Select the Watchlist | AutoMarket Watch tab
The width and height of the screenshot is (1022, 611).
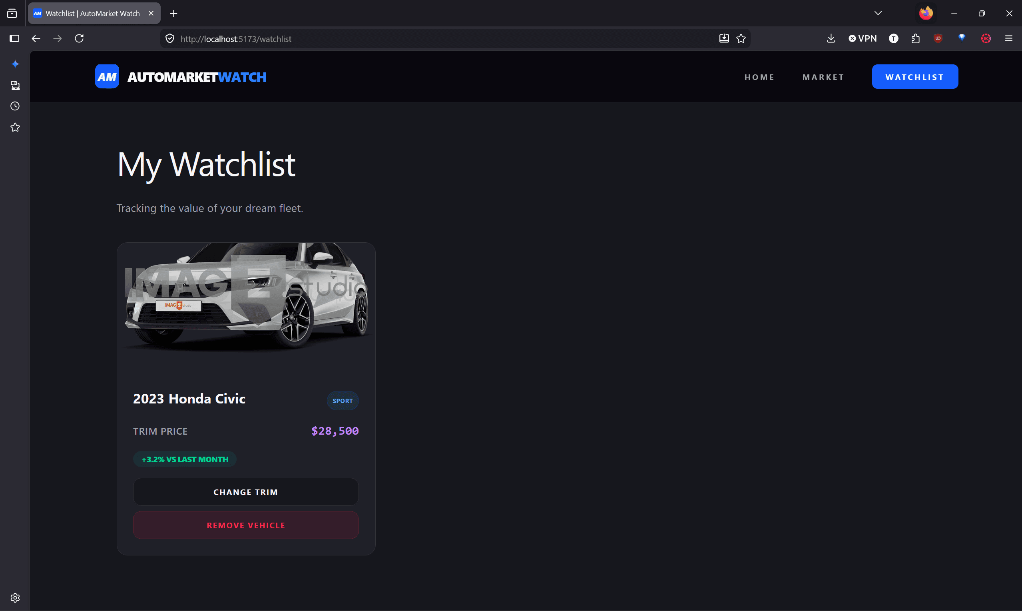coord(94,13)
